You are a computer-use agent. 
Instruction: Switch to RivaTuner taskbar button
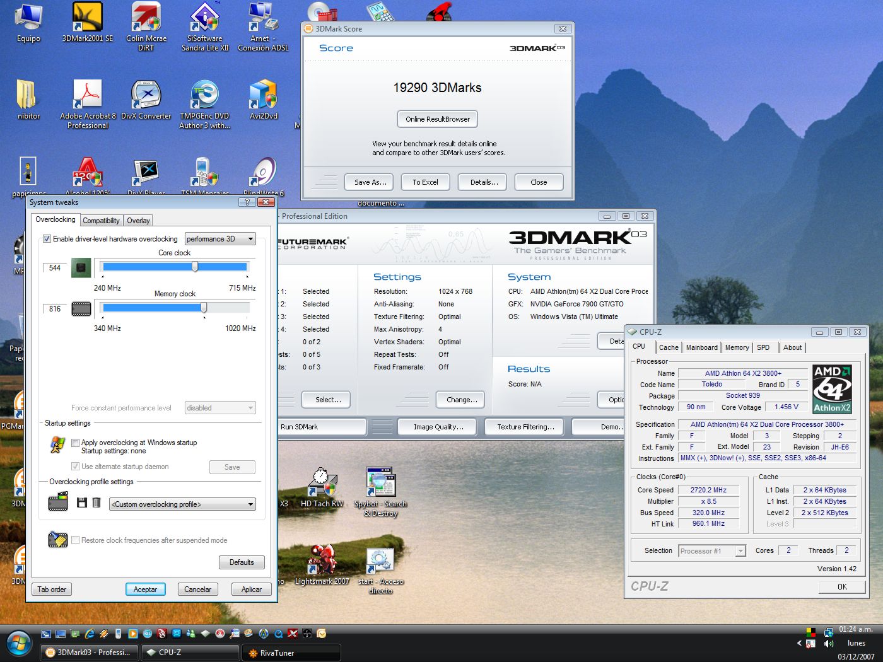[x=291, y=653]
